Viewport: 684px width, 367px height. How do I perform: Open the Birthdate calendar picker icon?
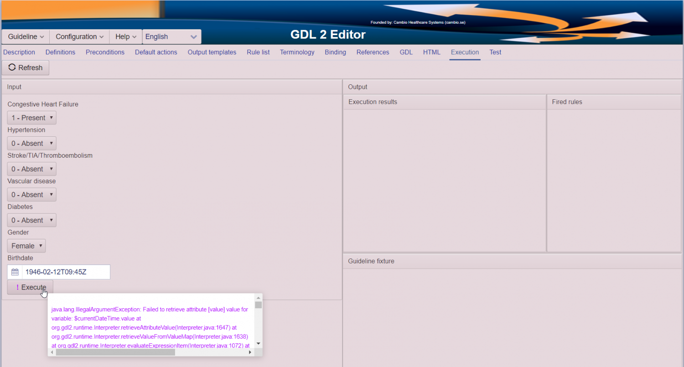click(15, 272)
